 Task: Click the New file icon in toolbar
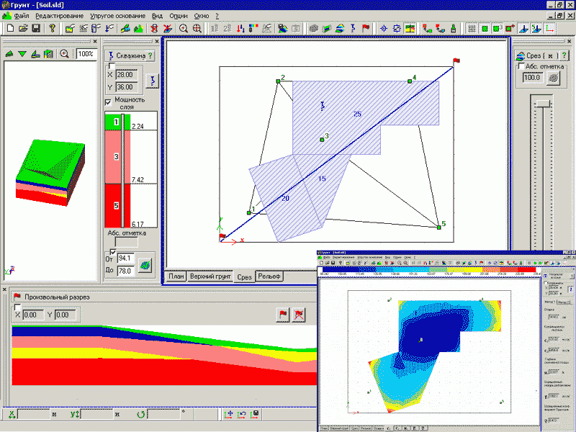click(9, 29)
